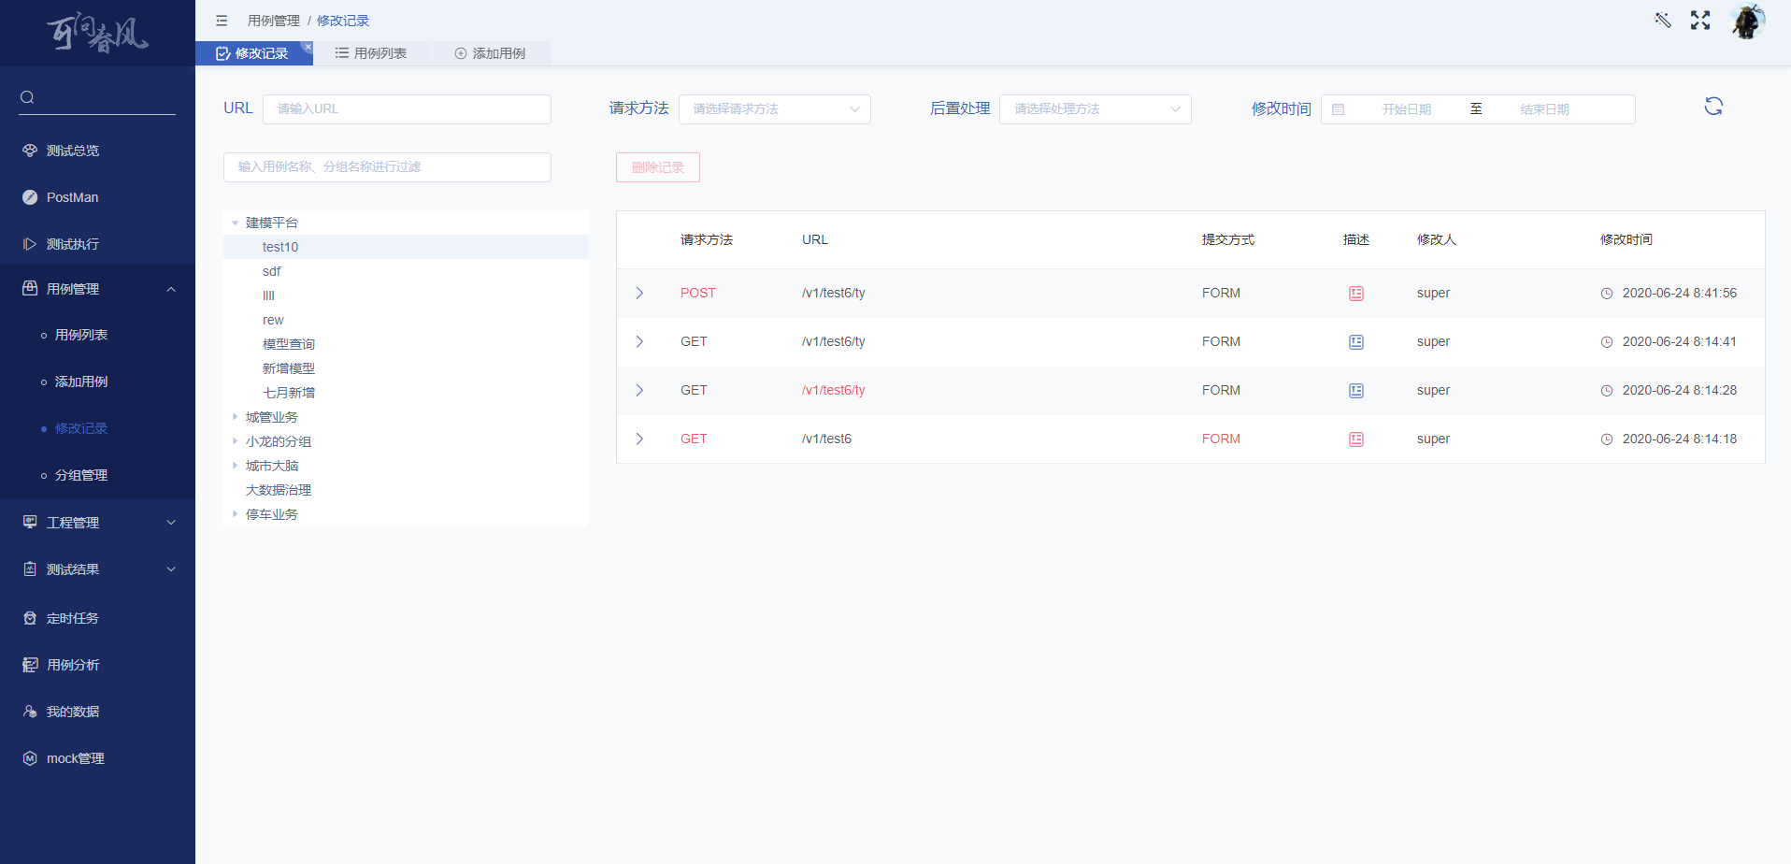Viewport: 1791px width, 864px height.
Task: Collapse the 建模平台 tree node
Action: coord(235,223)
